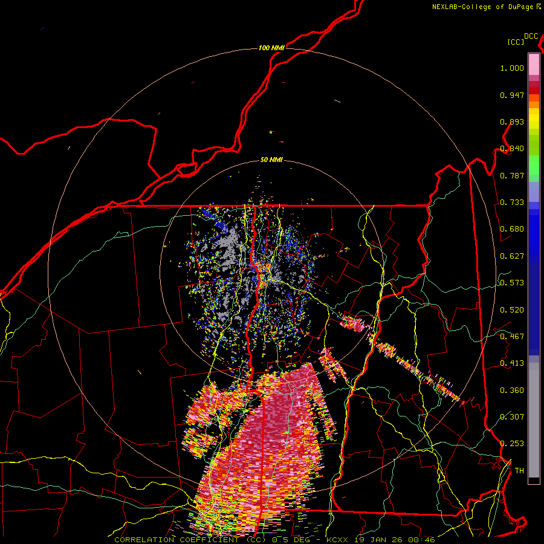Click the 0.5 DEG elevation text in footer
This screenshot has height=544, width=544.
[x=291, y=540]
